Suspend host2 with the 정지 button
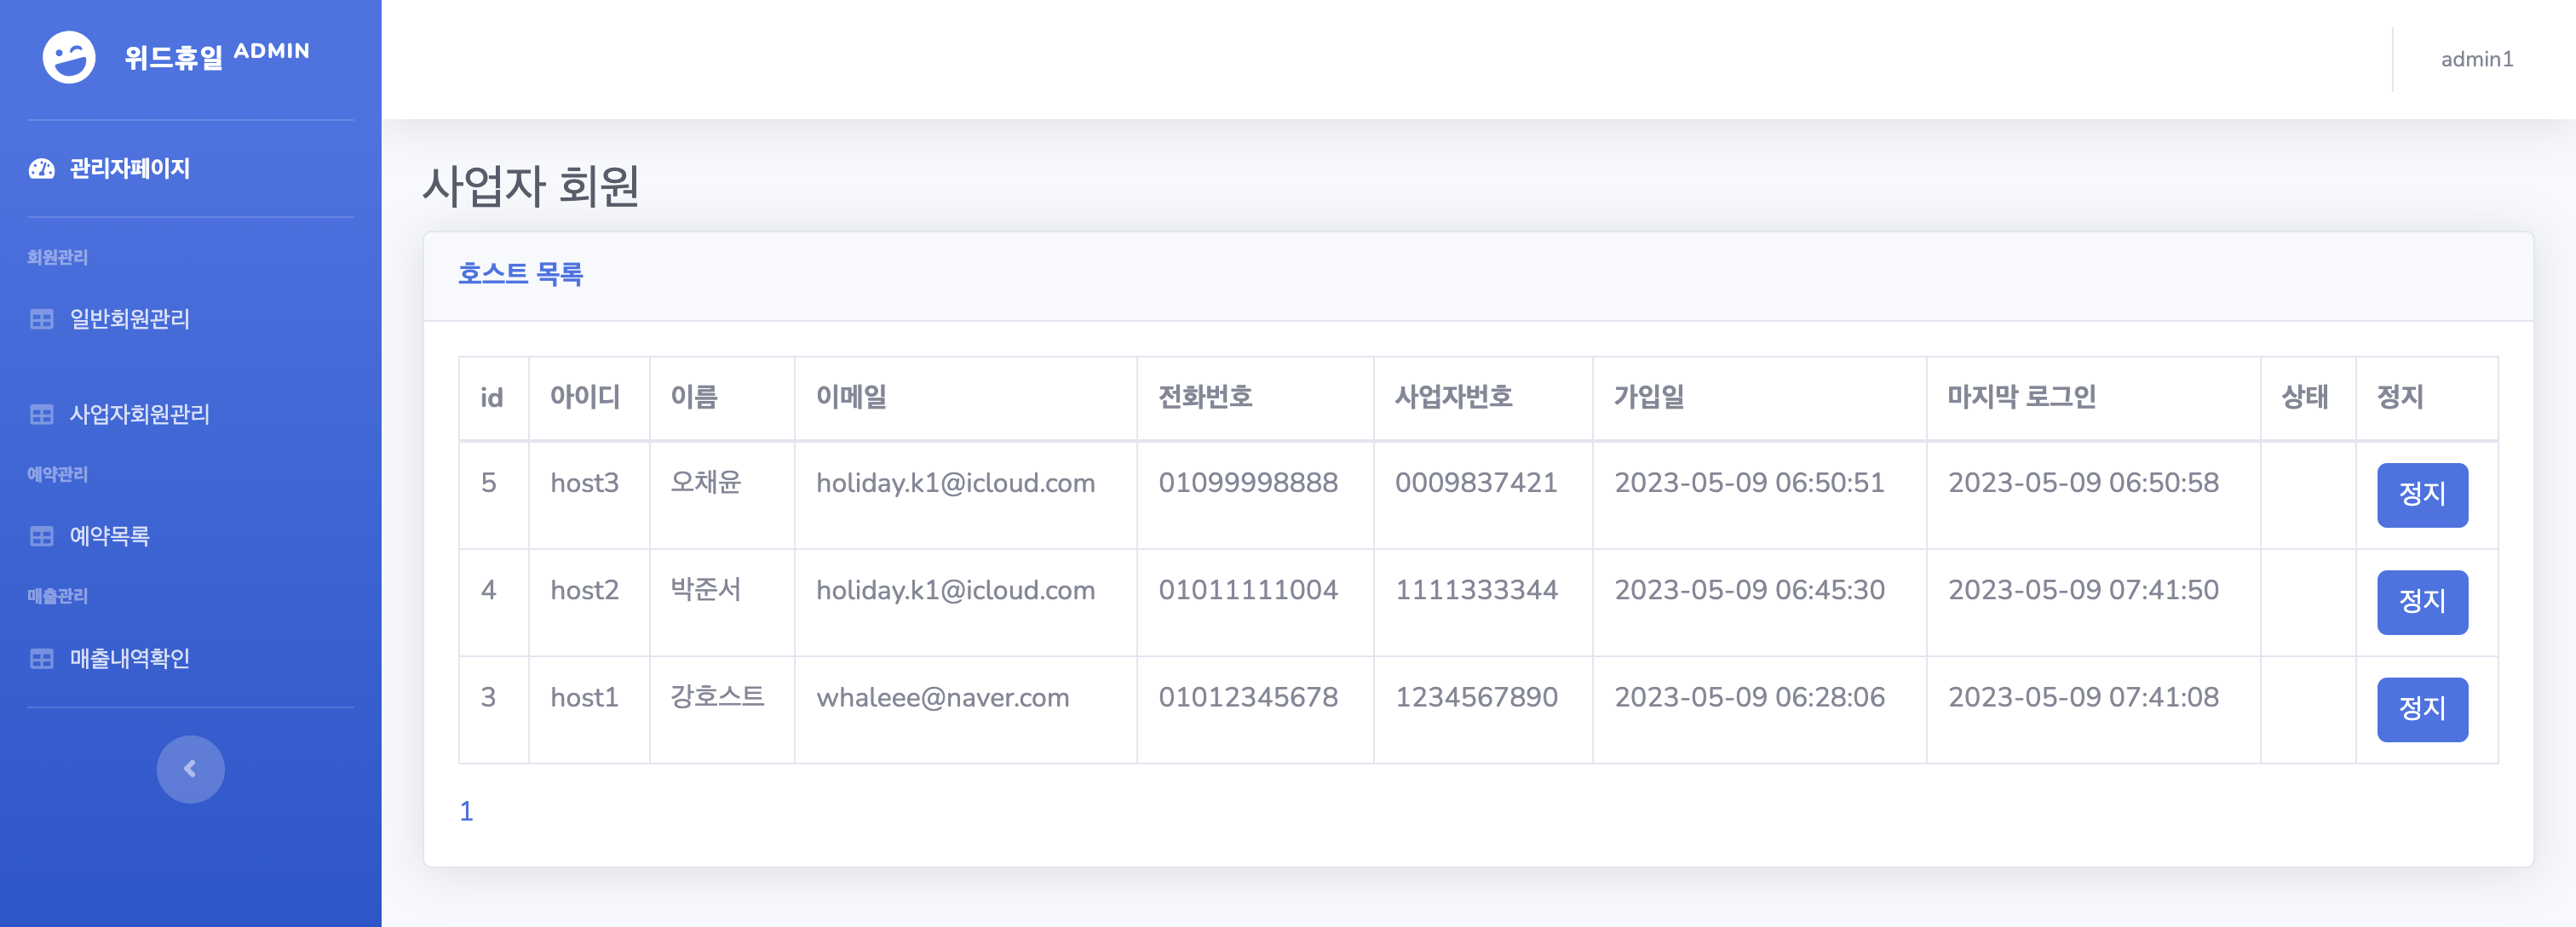The height and width of the screenshot is (927, 2576). coord(2422,603)
